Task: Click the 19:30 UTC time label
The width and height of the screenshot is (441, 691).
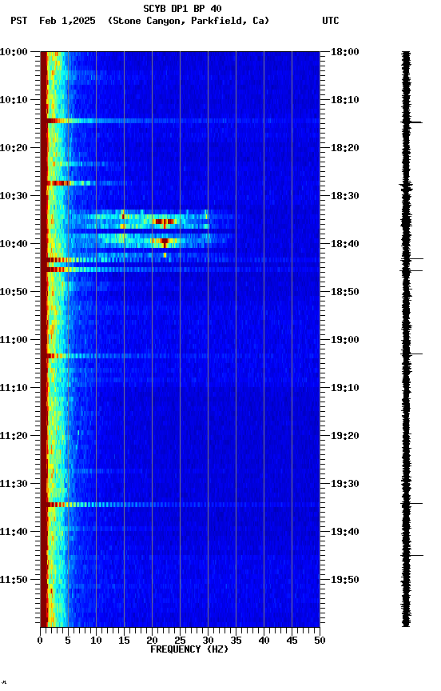Action: 345,484
